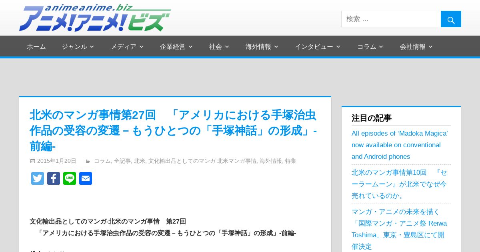Click the bold 「手塚神話」の形成」-前編- subtitle line
The height and width of the screenshot is (252, 480).
pos(167,233)
